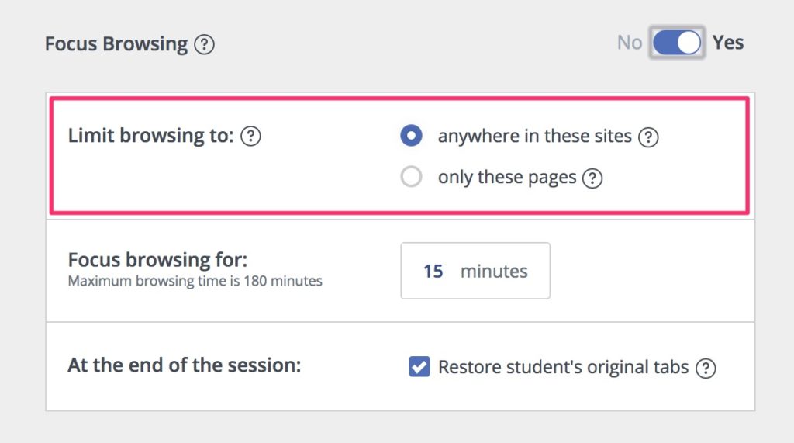Click the Yes label beside the switch
The height and width of the screenshot is (443, 794).
[727, 43]
